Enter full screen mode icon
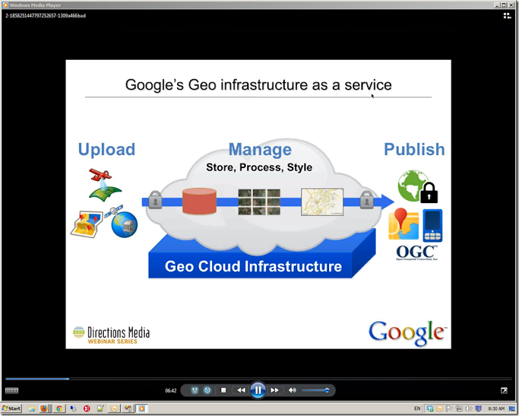Screen dimensions: 519x416 point(504,391)
